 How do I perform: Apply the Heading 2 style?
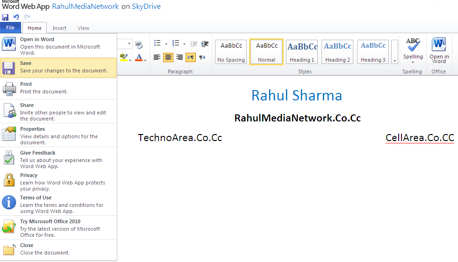pos(337,52)
